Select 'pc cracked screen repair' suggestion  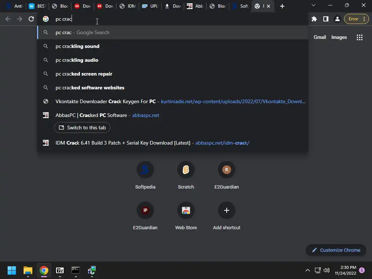(x=173, y=74)
